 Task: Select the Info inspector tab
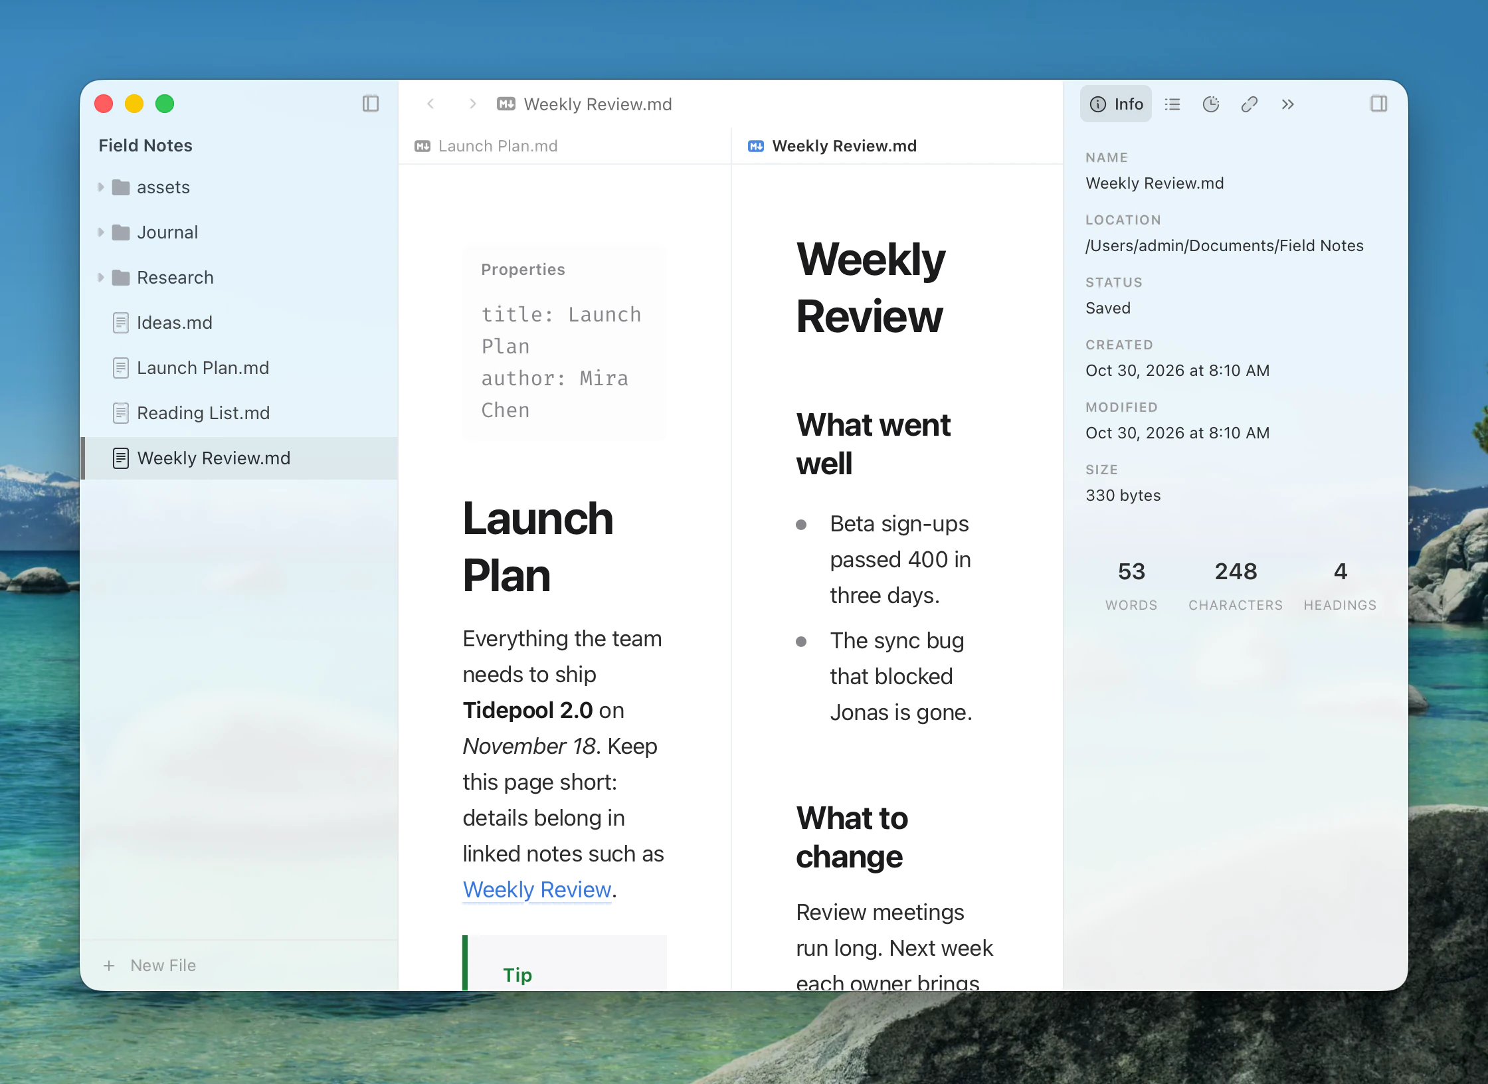click(x=1116, y=104)
